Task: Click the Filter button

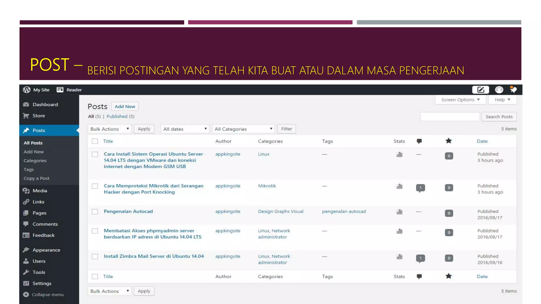Action: pos(286,129)
